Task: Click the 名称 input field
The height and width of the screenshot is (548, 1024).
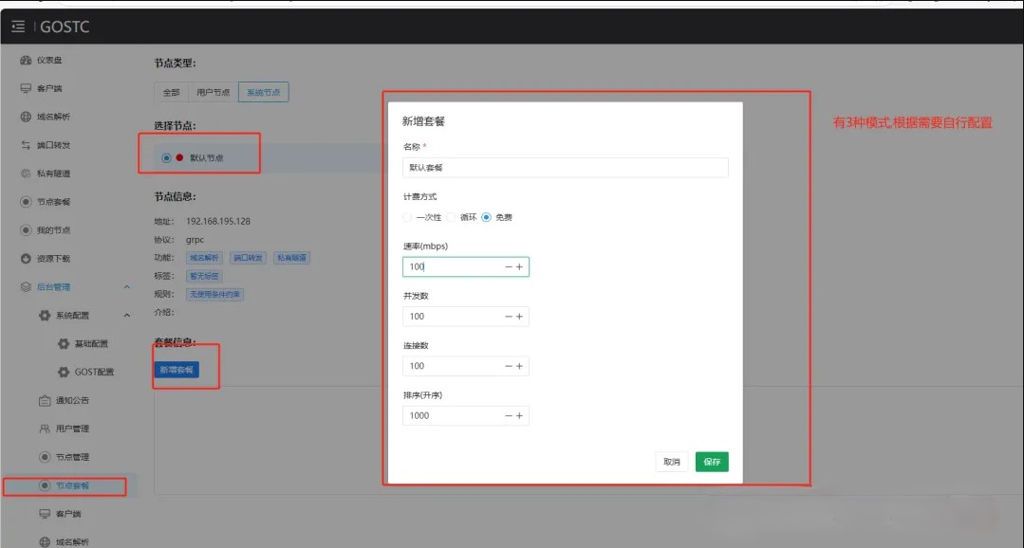Action: coord(565,168)
